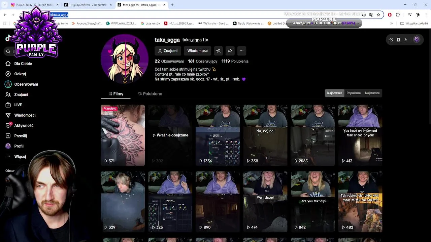Open a new browser tab
The height and width of the screenshot is (242, 431).
point(172,5)
